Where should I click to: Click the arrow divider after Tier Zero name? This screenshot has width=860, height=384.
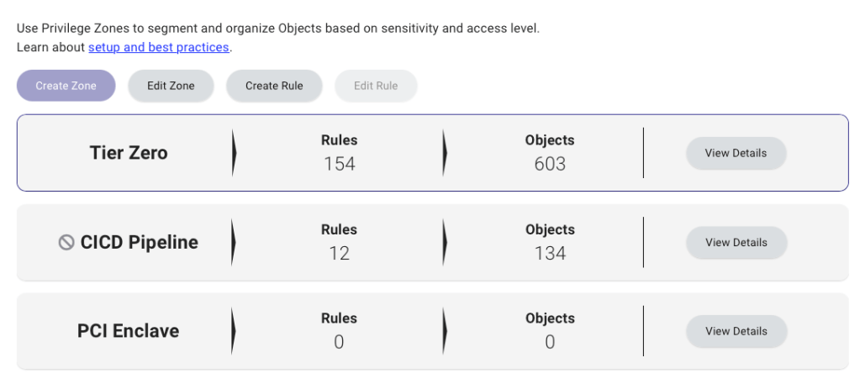coord(234,153)
